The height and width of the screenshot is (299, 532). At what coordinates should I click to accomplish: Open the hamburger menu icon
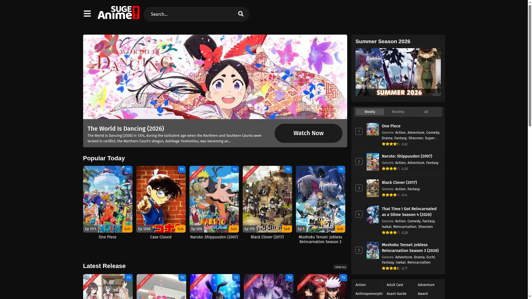coord(87,14)
